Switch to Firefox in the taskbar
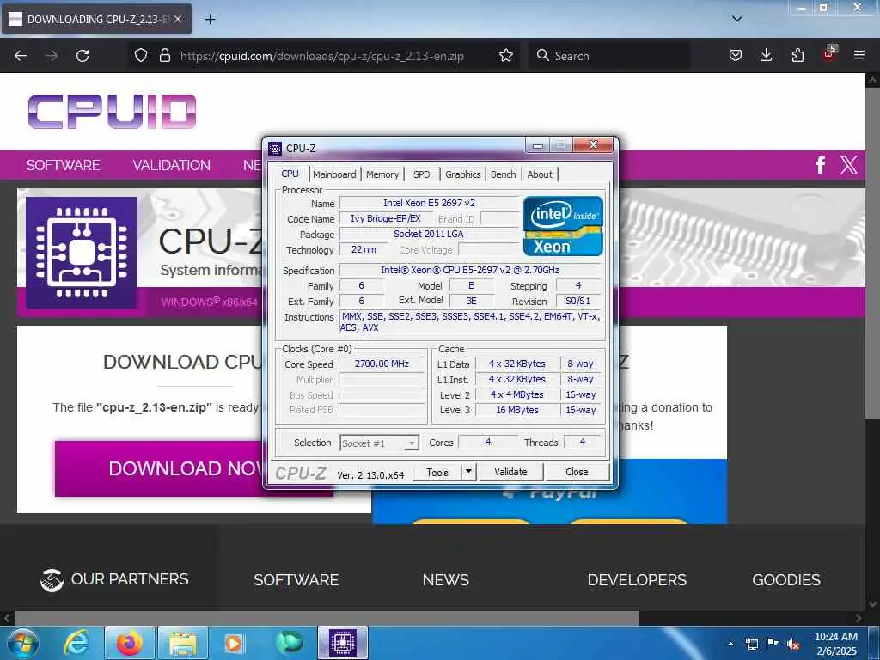 [130, 643]
